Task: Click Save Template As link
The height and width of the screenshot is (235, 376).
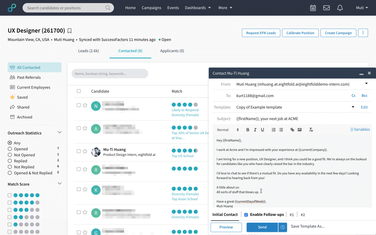Action: point(308,226)
